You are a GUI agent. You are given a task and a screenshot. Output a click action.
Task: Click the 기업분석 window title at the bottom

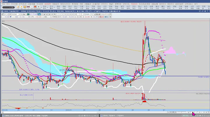point(113,116)
